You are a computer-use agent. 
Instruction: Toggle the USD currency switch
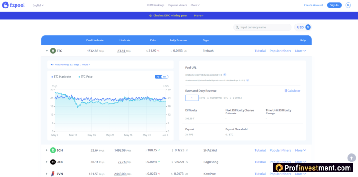pos(308,27)
